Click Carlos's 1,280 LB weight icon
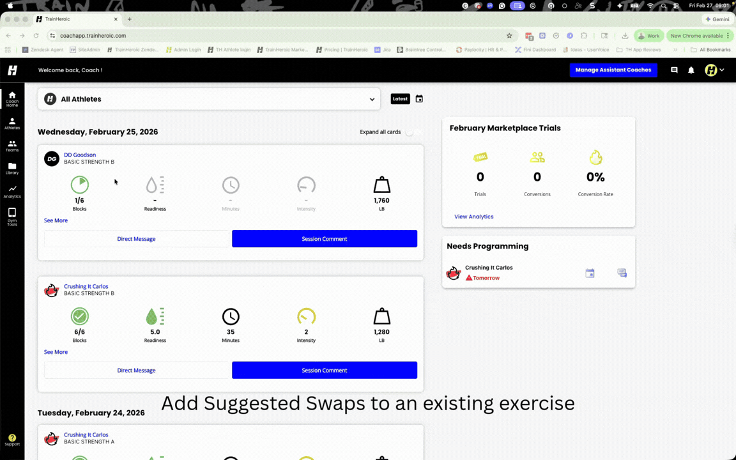 coord(381,316)
